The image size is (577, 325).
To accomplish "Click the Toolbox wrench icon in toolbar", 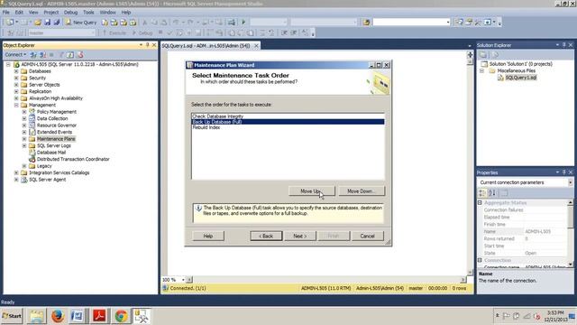I will pos(478,22).
